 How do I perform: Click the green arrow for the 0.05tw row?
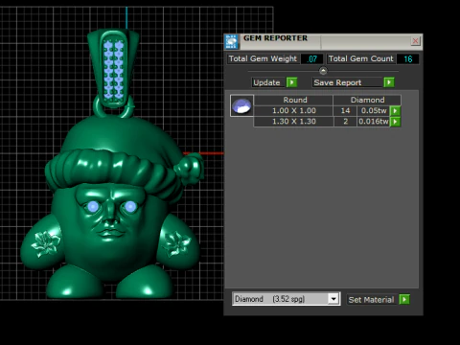point(396,111)
